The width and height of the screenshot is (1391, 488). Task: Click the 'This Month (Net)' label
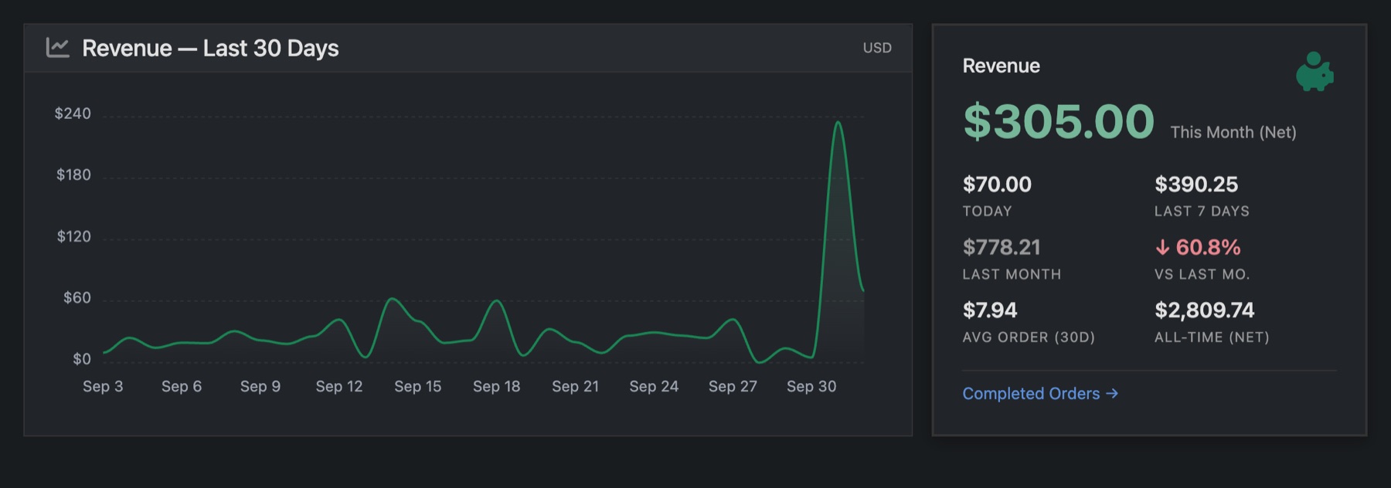[x=1233, y=132]
